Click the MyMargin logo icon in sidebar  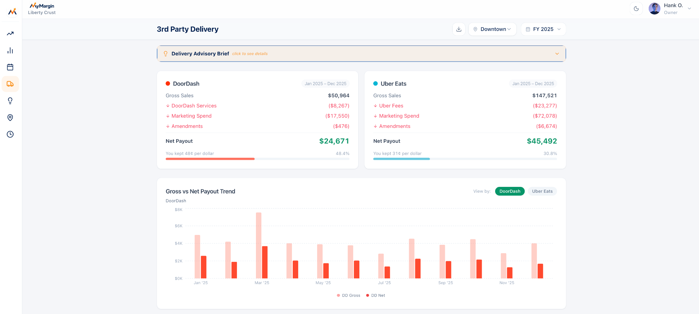pyautogui.click(x=12, y=12)
